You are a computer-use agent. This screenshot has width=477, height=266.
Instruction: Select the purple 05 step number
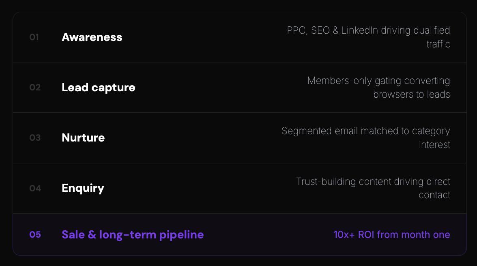35,235
